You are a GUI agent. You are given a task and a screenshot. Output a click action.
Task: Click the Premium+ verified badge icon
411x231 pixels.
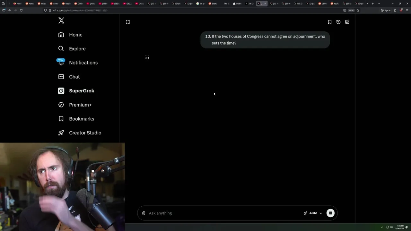tap(61, 105)
